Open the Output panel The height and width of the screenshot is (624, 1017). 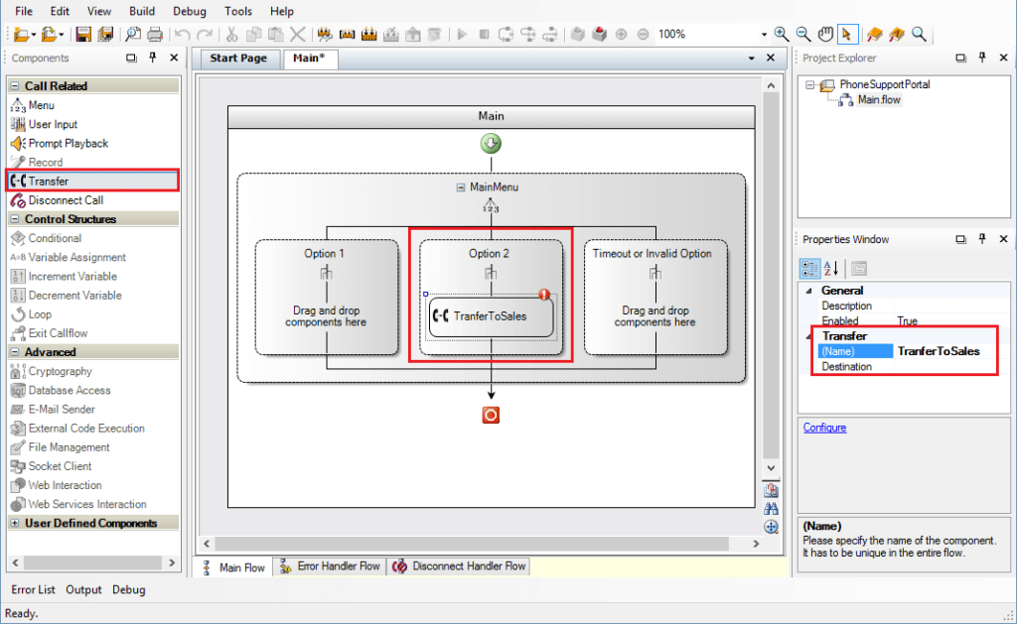tap(83, 589)
